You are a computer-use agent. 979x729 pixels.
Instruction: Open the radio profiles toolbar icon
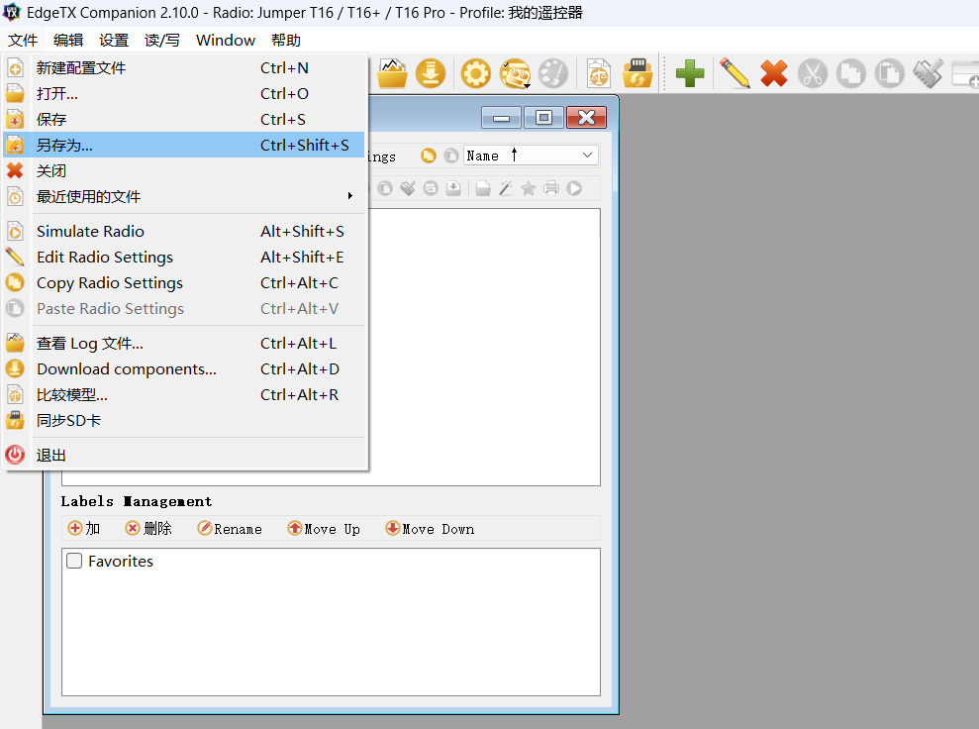(515, 73)
